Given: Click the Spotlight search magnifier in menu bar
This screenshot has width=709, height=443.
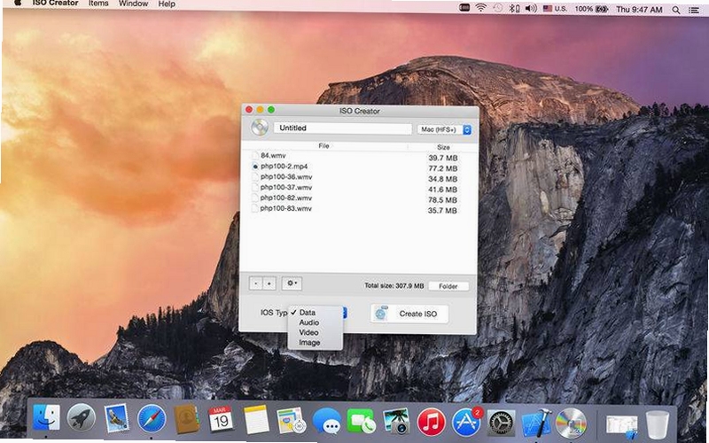Looking at the screenshot, I should [676, 10].
